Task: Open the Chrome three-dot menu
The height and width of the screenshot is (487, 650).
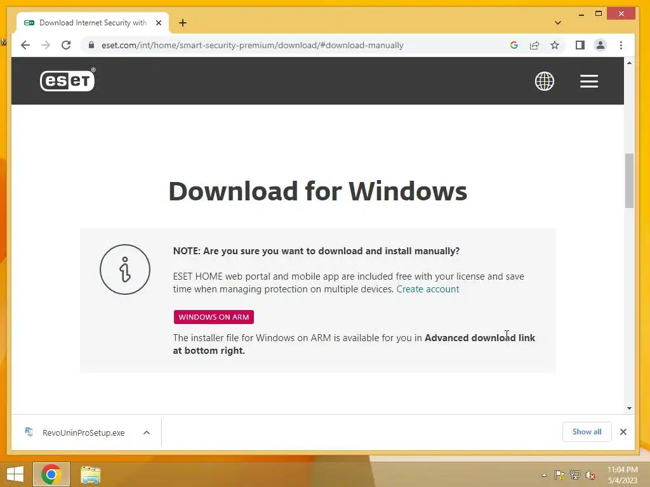Action: pyautogui.click(x=621, y=45)
